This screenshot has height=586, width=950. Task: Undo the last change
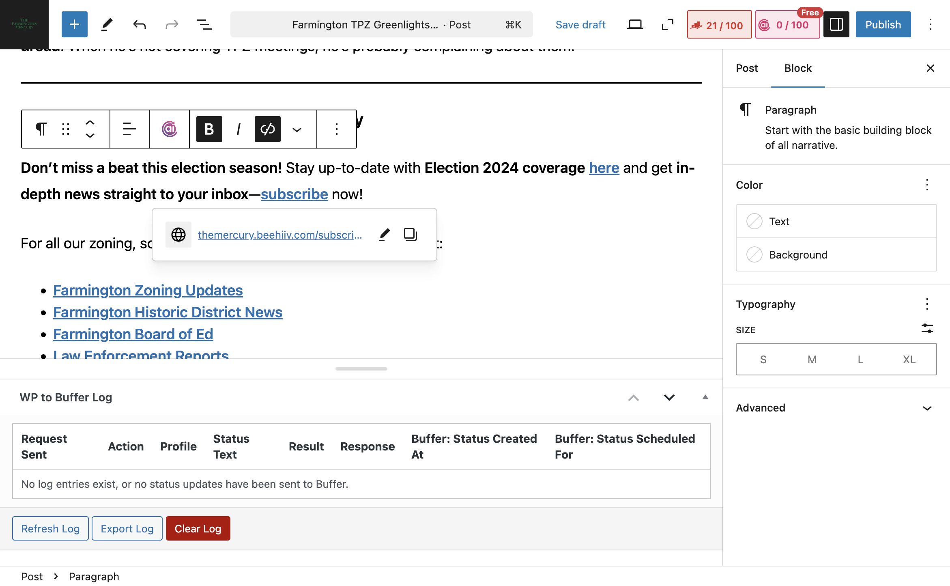(x=139, y=25)
